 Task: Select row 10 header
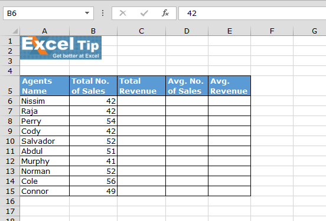10,141
